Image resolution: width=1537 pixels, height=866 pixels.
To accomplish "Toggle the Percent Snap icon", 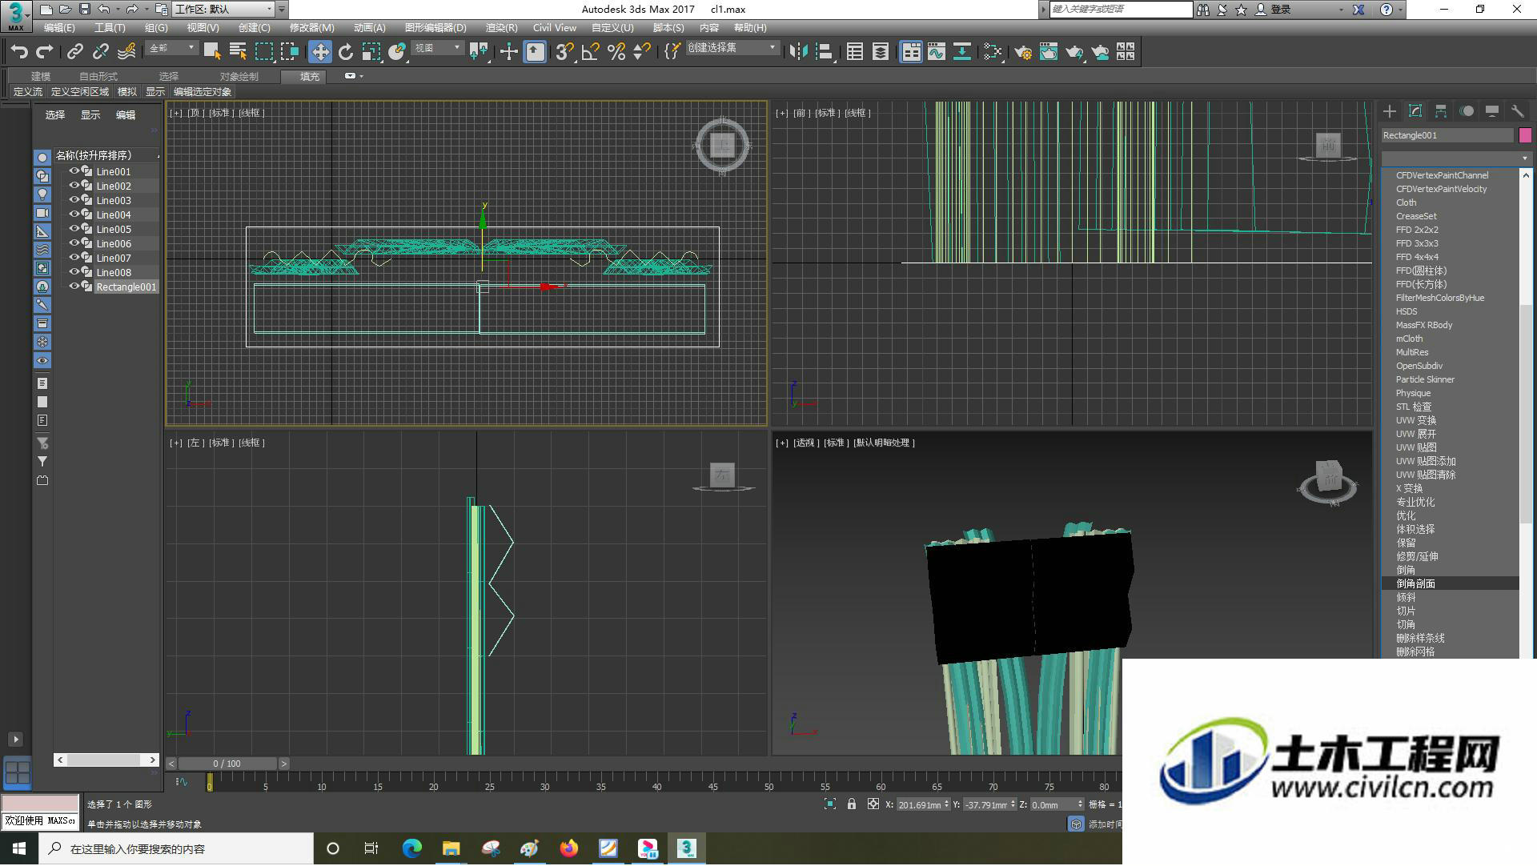I will 616,52.
